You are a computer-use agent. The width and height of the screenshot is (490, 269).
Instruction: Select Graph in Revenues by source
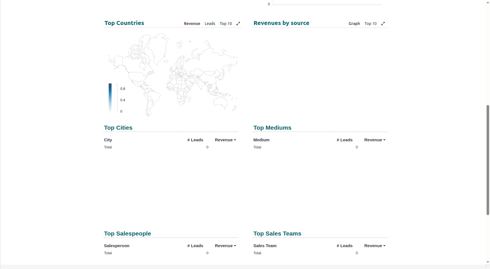coord(354,24)
